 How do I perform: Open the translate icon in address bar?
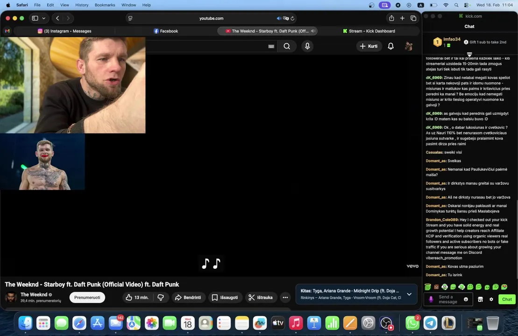coord(286,18)
